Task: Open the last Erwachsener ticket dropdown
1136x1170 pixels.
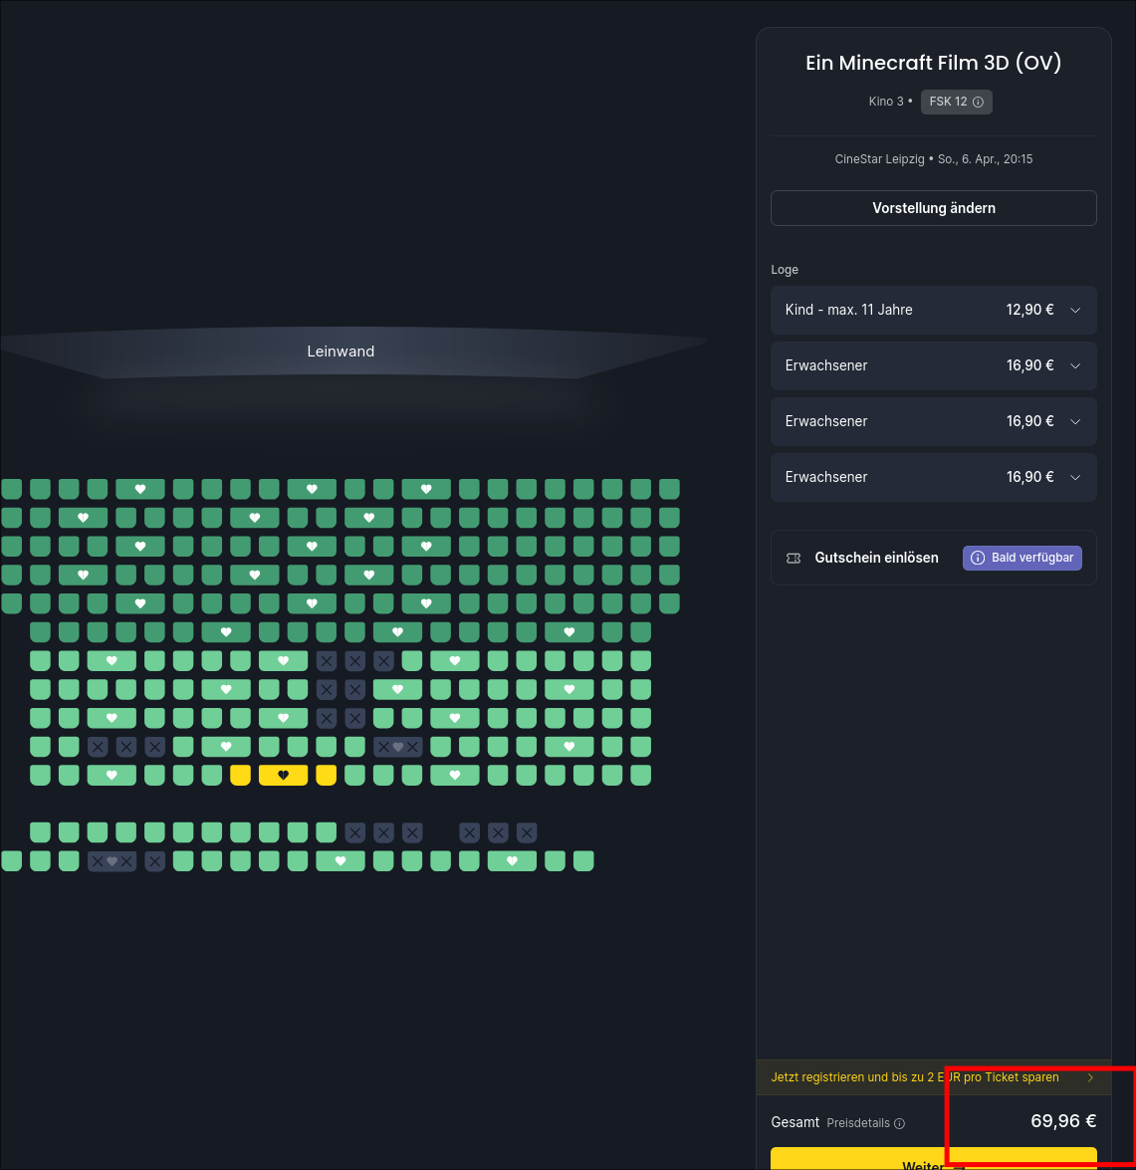Action: 1075,477
